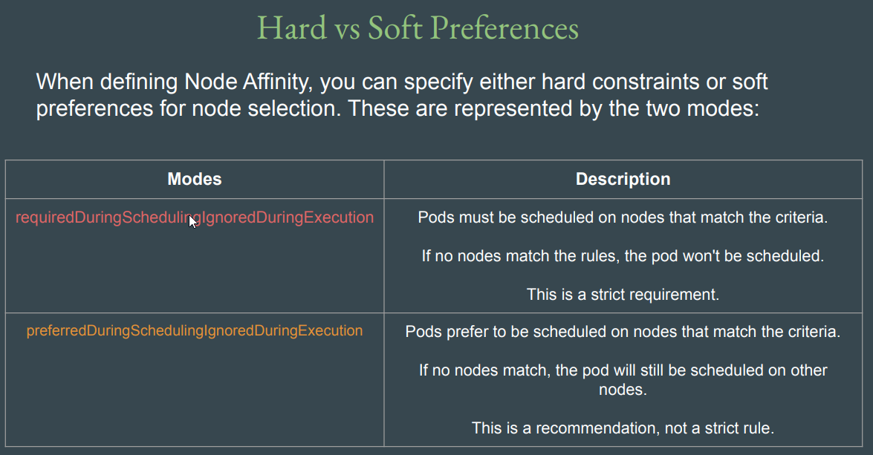Viewport: 873px width, 455px height.
Task: Click 'This is a recommendation, not a strict rule.'
Action: (x=623, y=428)
